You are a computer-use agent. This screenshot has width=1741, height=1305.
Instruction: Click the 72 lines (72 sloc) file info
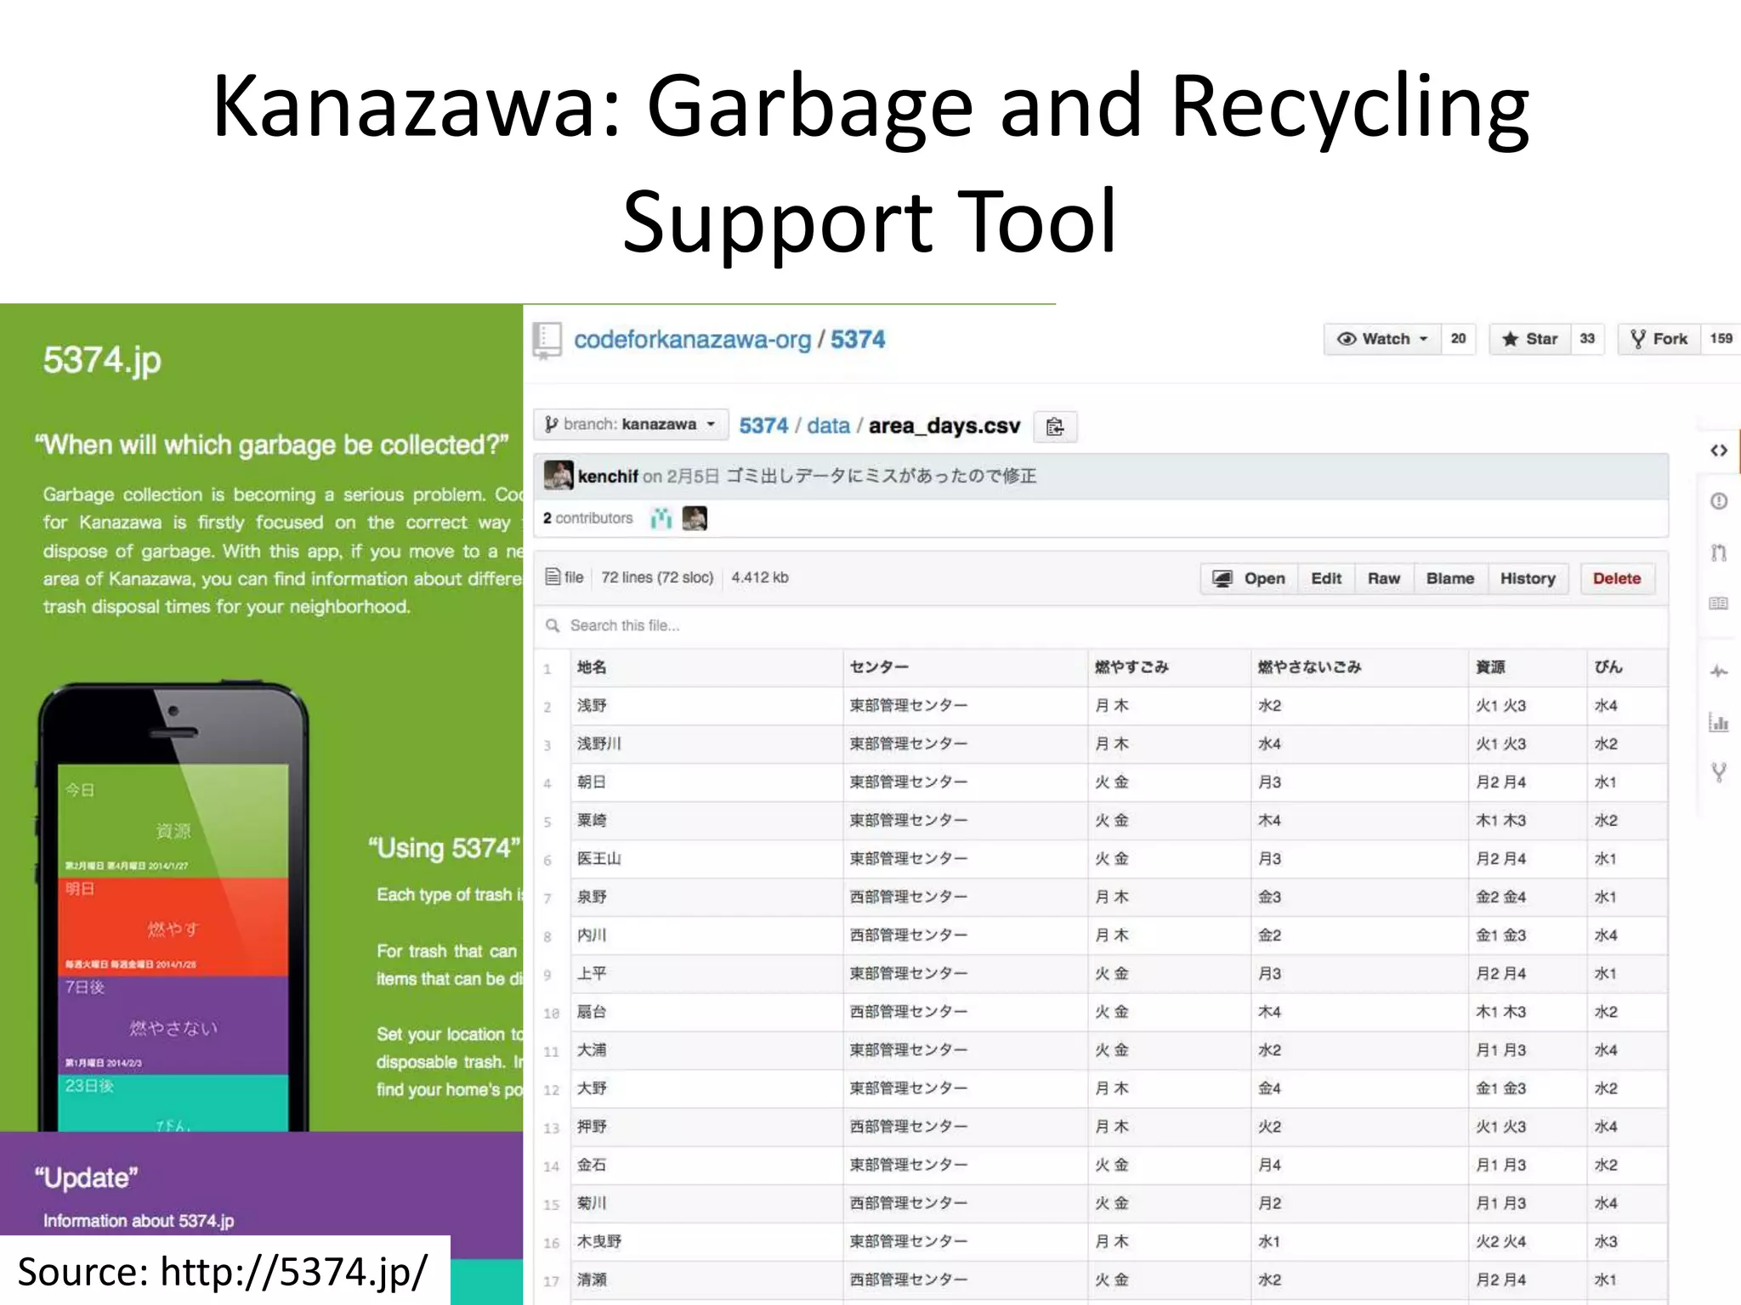coord(657,578)
